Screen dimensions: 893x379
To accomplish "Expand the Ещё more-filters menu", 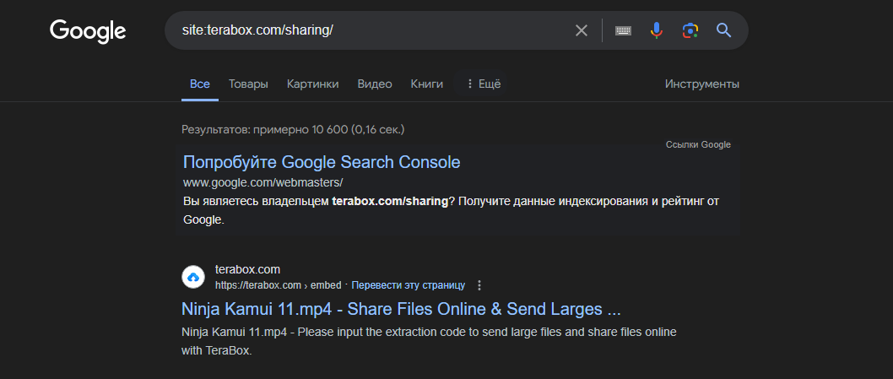I will 483,84.
